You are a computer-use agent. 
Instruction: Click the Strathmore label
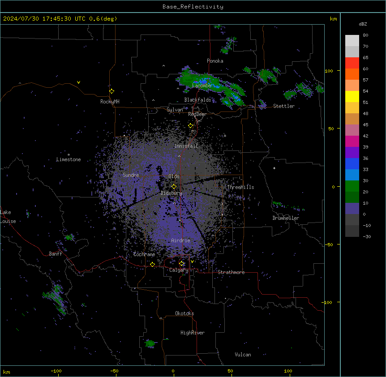pyautogui.click(x=231, y=272)
